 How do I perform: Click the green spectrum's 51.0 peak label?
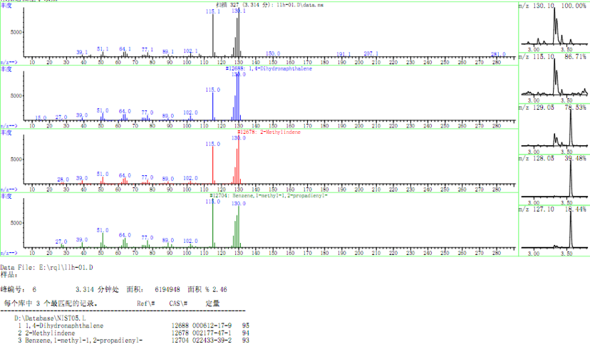coord(103,230)
